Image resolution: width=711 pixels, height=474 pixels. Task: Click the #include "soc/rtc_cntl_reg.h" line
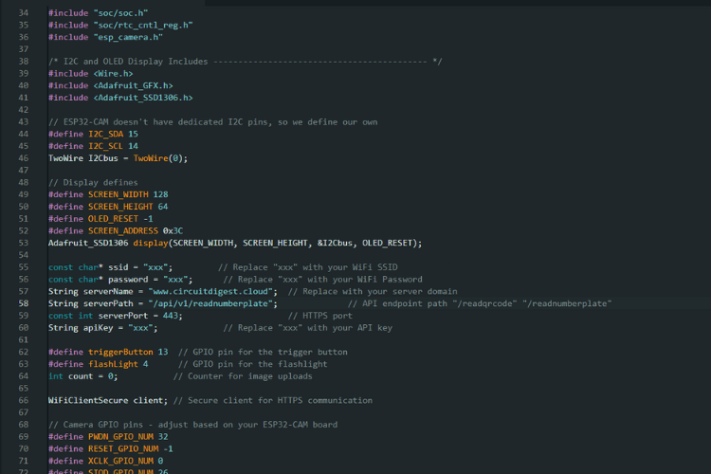(120, 26)
